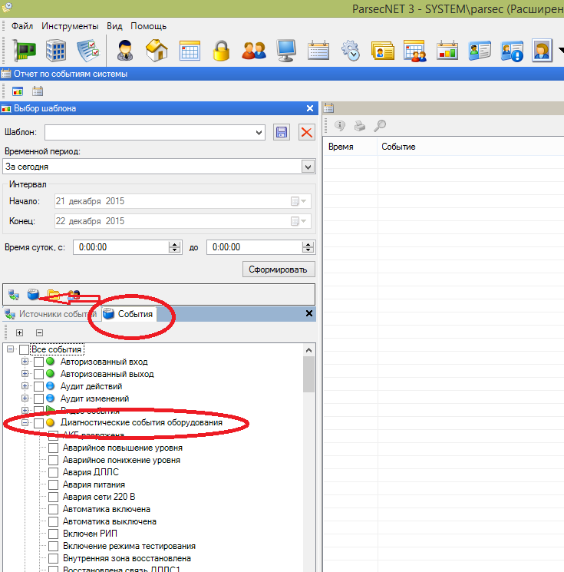Screen dimensions: 564x572
Task: Expand all tree nodes with plus button
Action: [x=20, y=332]
